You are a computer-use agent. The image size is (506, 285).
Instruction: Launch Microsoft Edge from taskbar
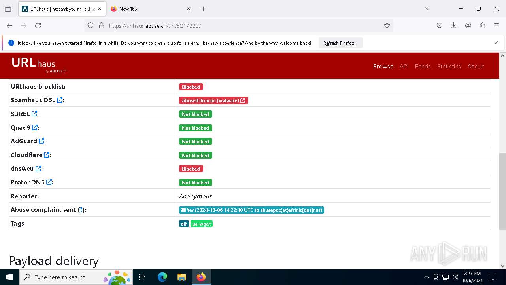(x=162, y=277)
